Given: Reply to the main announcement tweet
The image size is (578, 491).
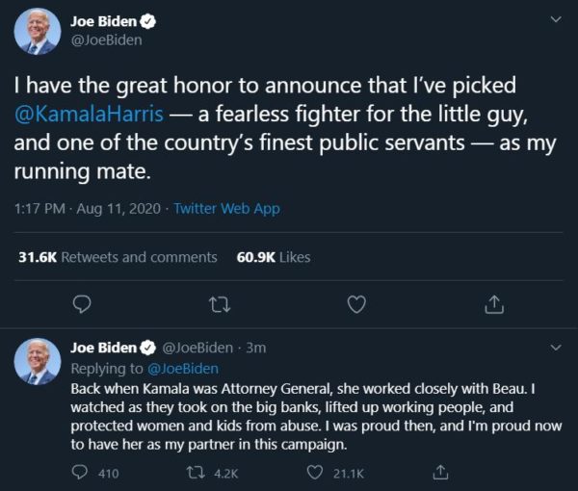Looking at the screenshot, I should [x=83, y=304].
